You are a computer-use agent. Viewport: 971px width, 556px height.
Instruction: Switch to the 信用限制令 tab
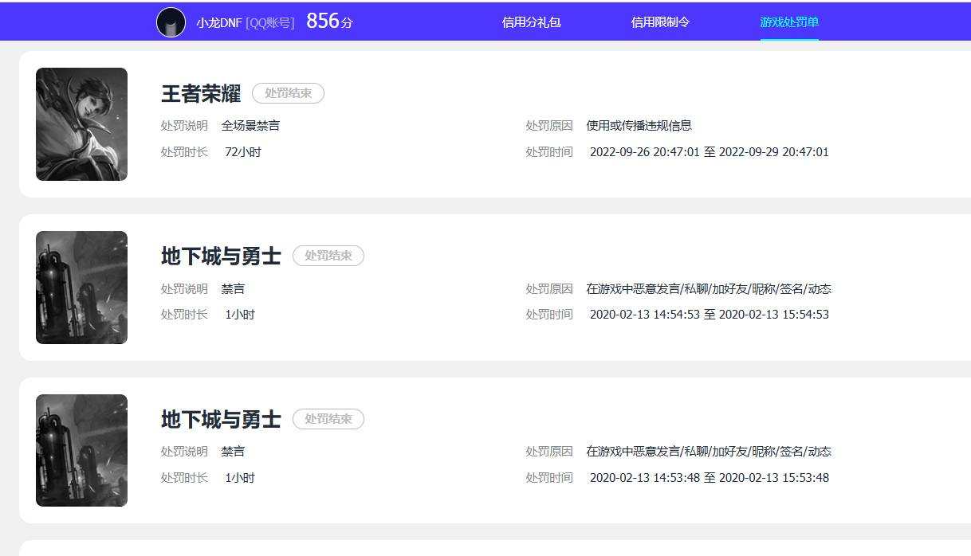[660, 22]
